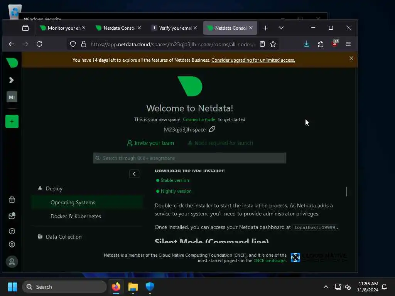Open the settings gear in sidebar
This screenshot has height=296, width=395.
coord(12,244)
